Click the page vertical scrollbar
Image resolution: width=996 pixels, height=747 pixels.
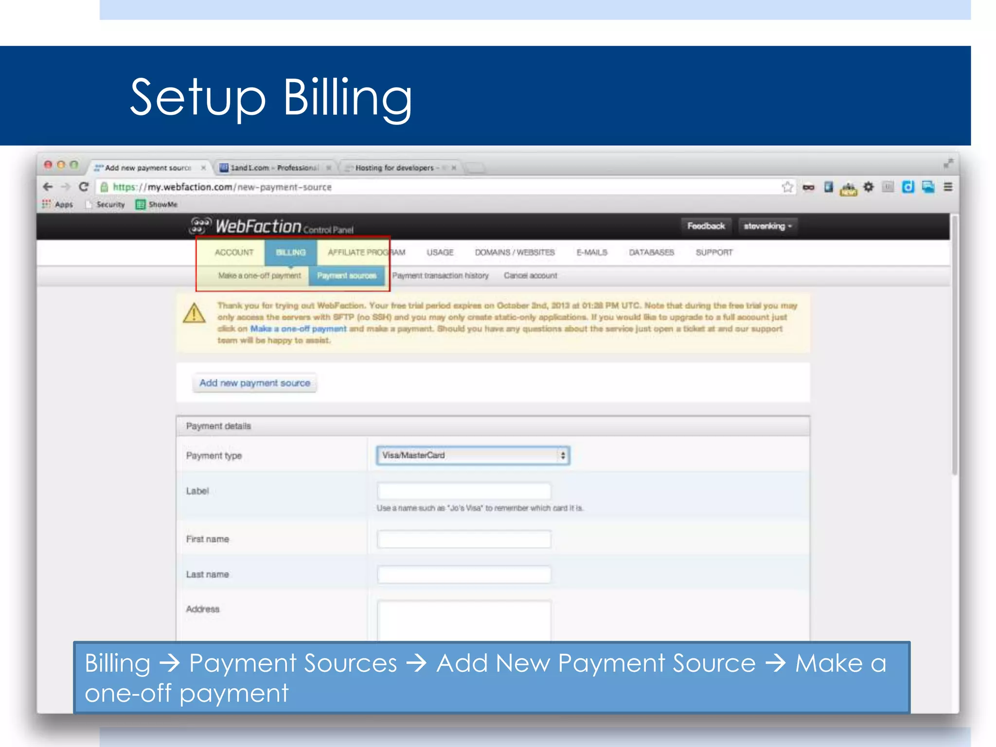click(955, 345)
